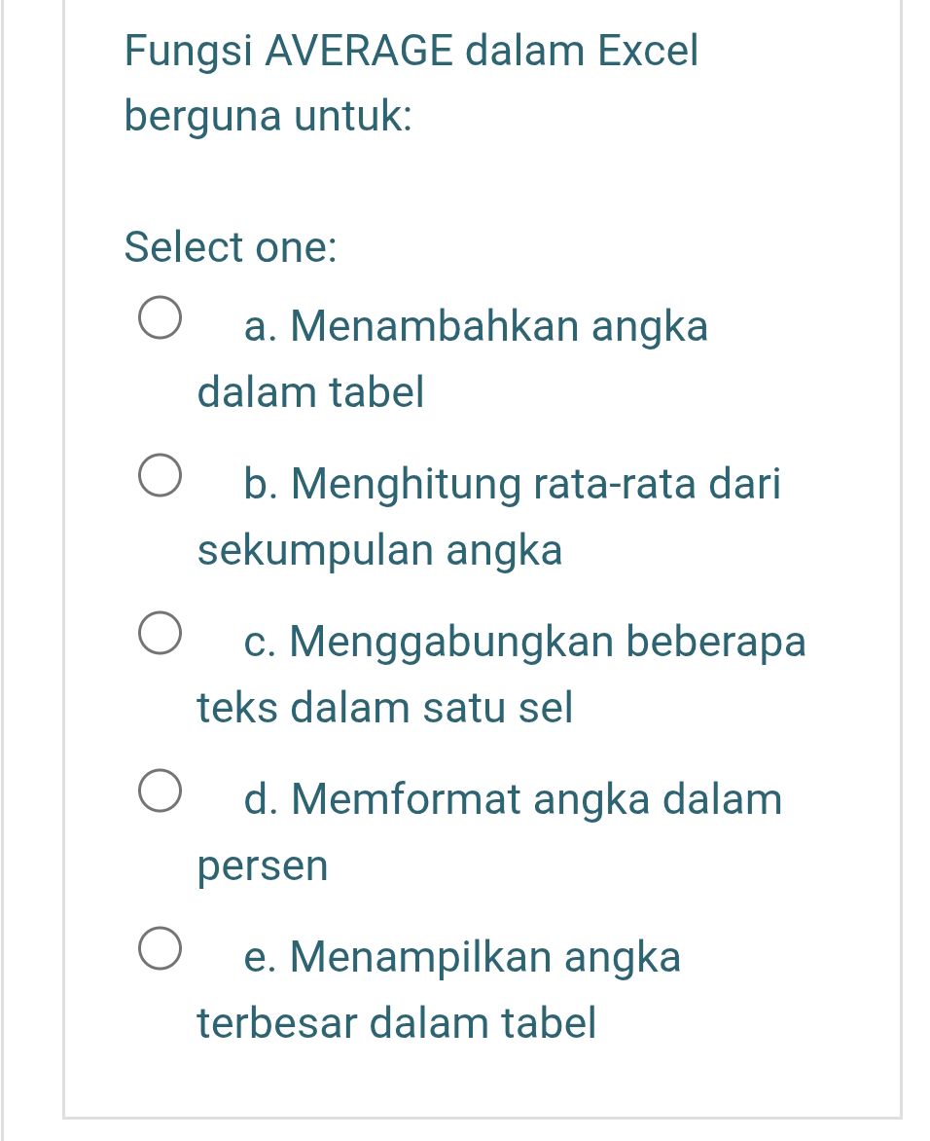Click the "Select one:" label
This screenshot has height=1141, width=930.
click(231, 248)
